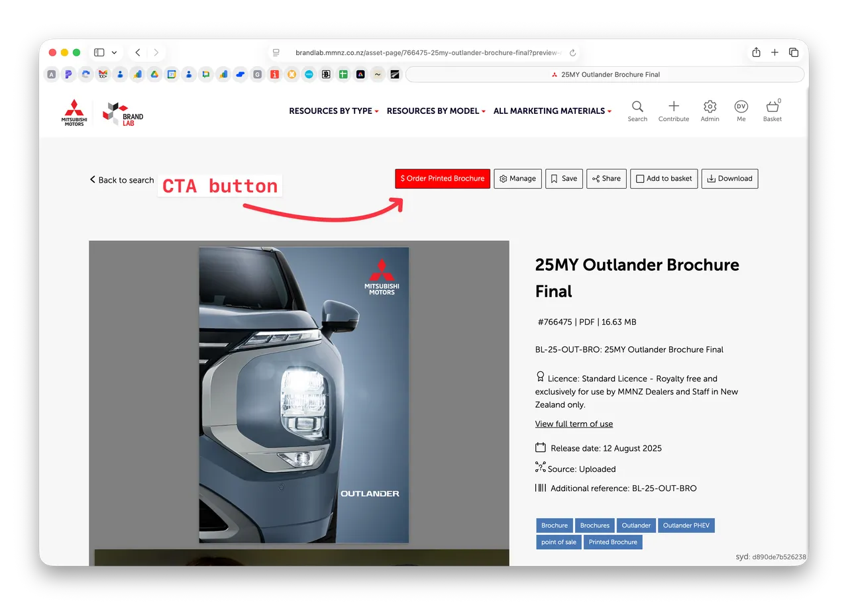848x605 pixels.
Task: Click the Order Printed Brochure button
Action: (442, 178)
